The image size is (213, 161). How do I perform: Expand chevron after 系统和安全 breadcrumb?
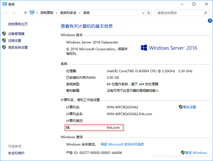tap(80, 13)
